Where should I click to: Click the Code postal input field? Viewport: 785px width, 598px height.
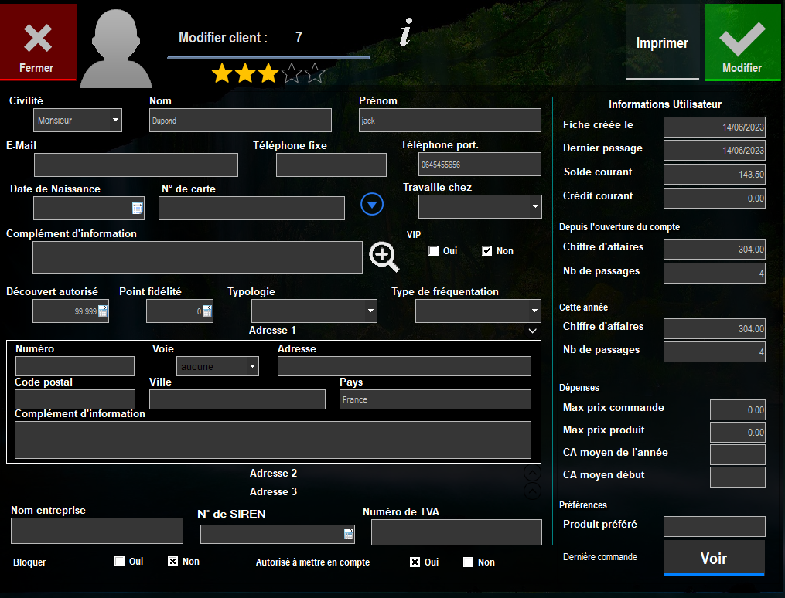(x=74, y=399)
